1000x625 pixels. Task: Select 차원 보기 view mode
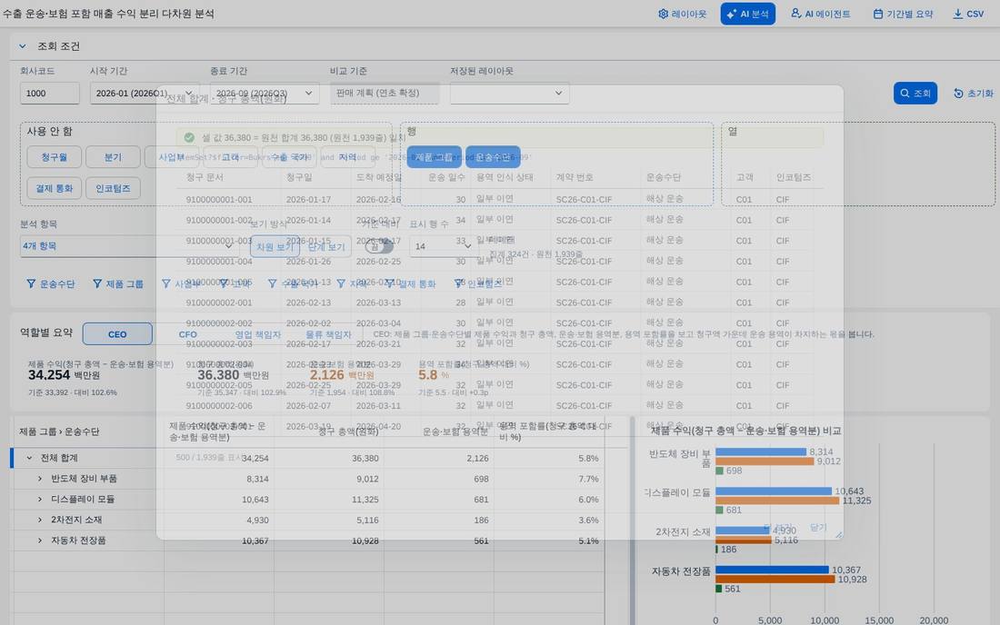(275, 246)
